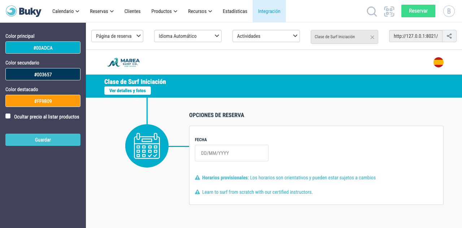Open the Calendario menu
Screen dimensions: 462x228
[66, 11]
